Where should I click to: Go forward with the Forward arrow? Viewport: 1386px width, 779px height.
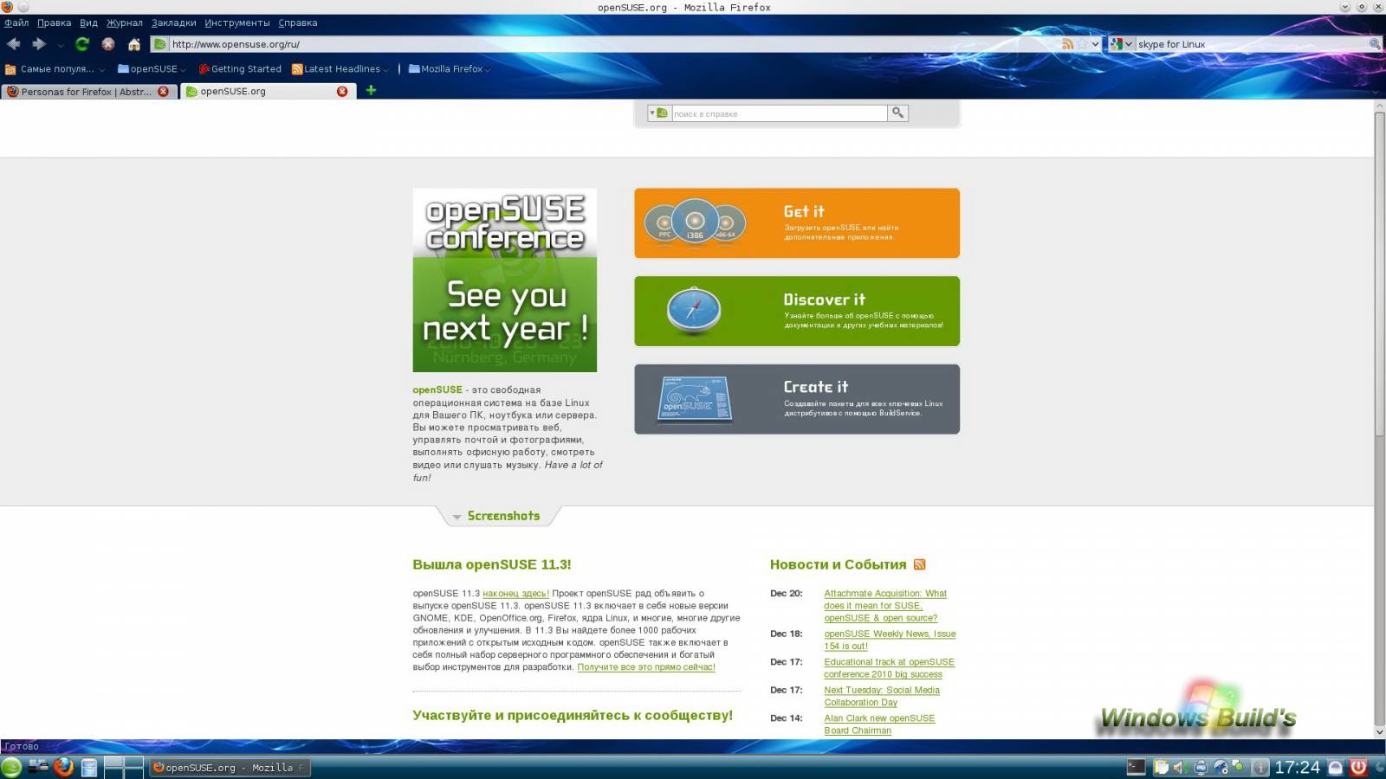(x=39, y=44)
